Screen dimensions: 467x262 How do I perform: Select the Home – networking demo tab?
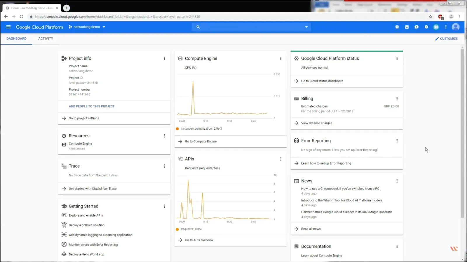[32, 8]
